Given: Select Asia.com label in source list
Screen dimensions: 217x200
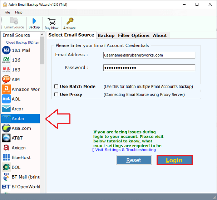Looking at the screenshot, I should point(21,128).
